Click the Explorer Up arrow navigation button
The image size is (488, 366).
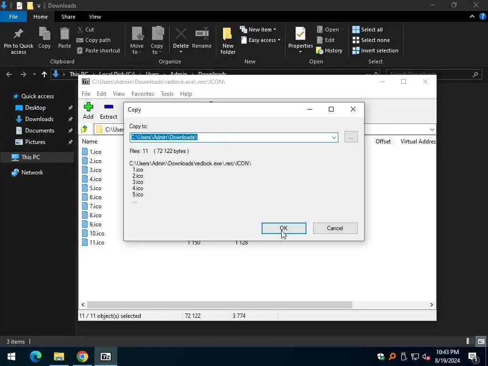44,74
